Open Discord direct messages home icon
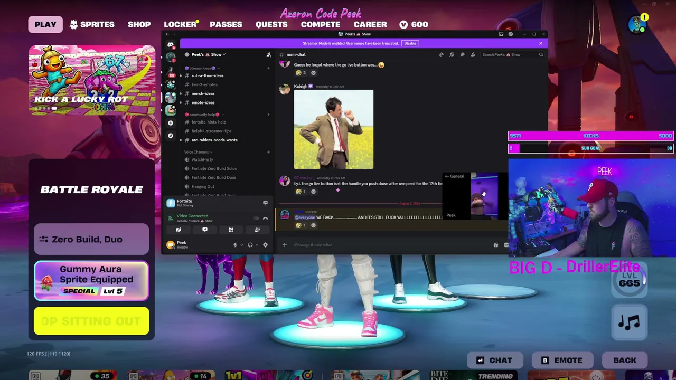 [170, 44]
